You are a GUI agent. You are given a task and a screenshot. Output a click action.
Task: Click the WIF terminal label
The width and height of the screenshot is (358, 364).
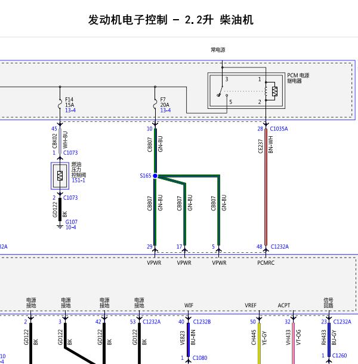(x=189, y=305)
